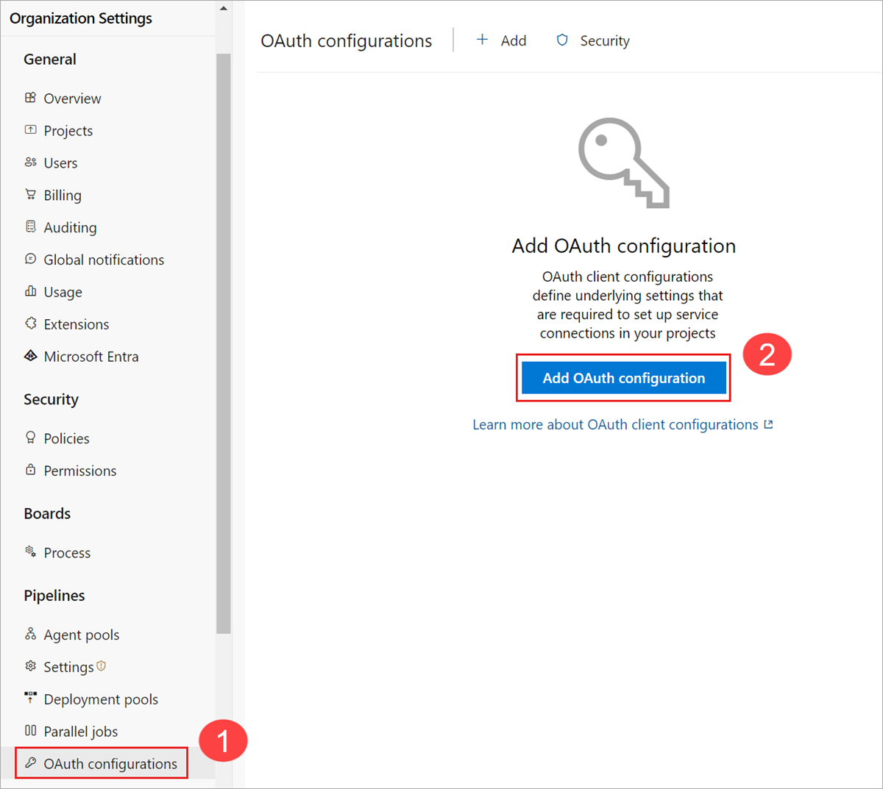Open the Permissions settings page
The image size is (883, 789).
(79, 470)
